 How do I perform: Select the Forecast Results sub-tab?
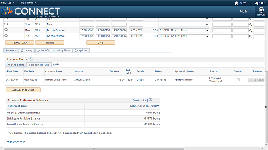(x=39, y=65)
